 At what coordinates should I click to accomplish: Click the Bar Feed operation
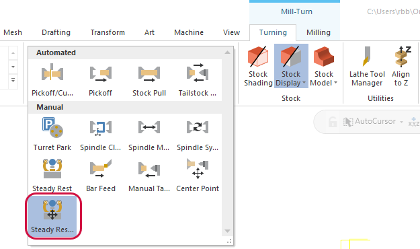click(101, 175)
